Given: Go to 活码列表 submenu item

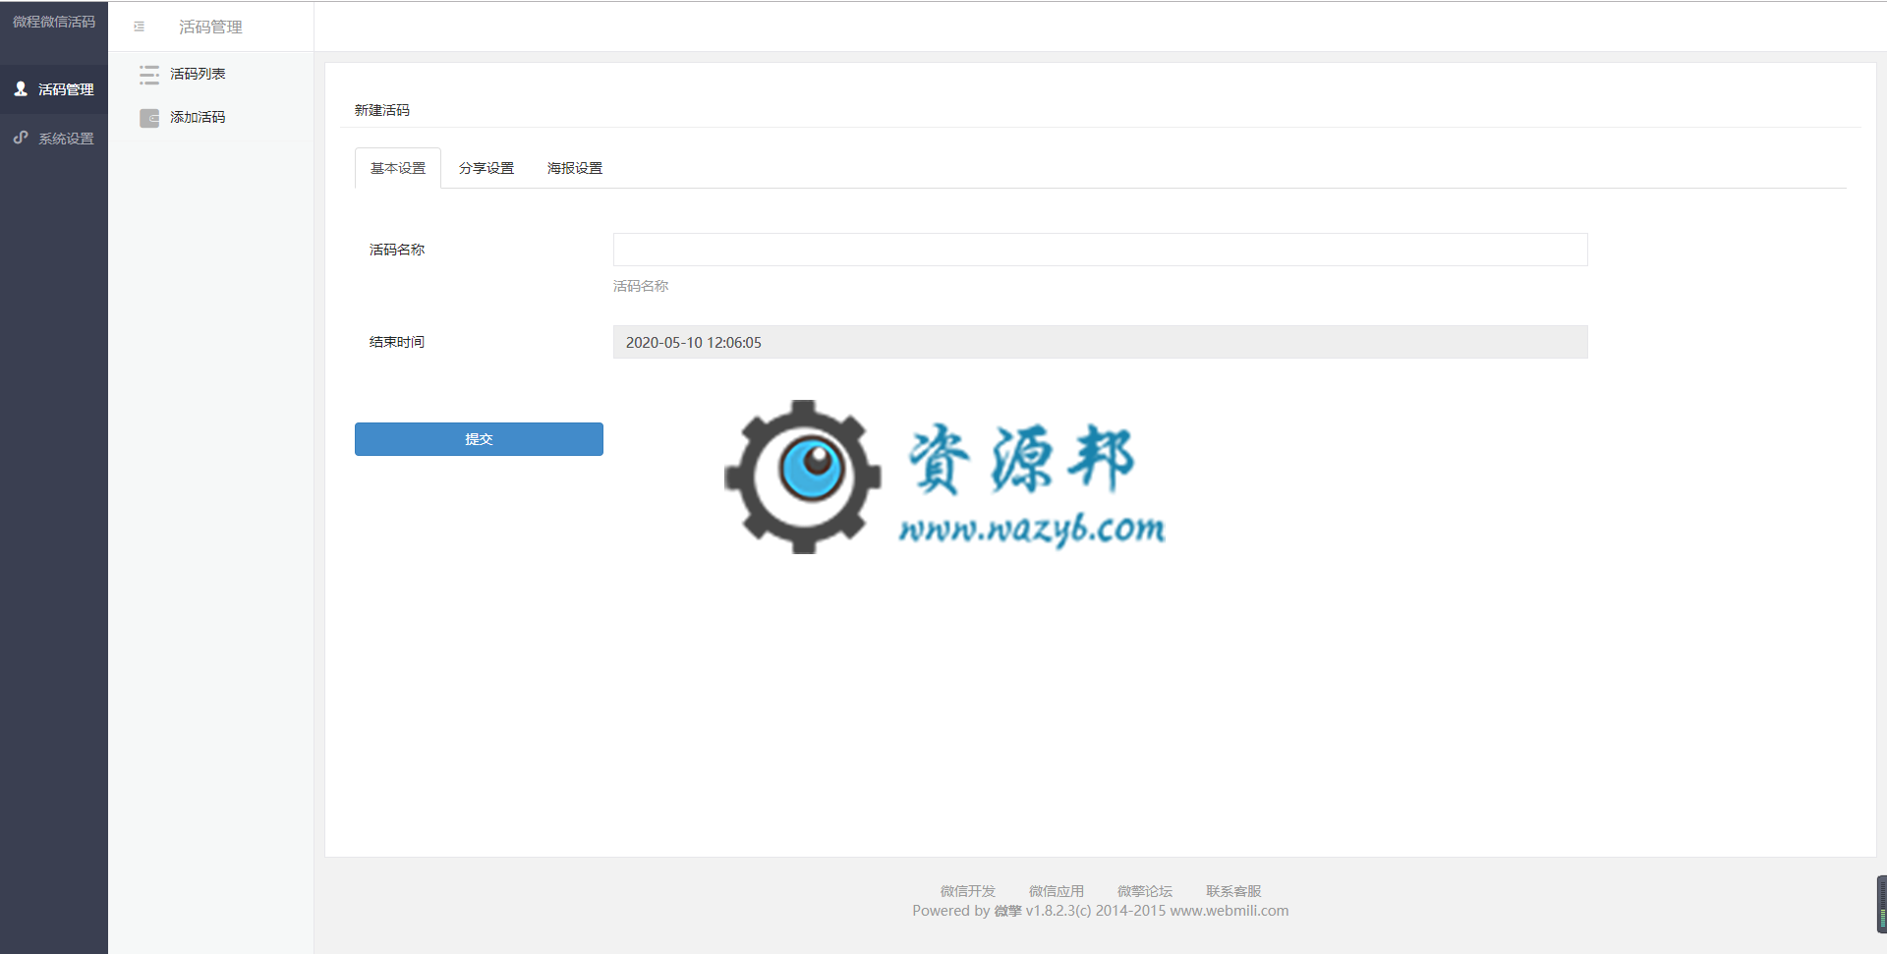Looking at the screenshot, I should 198,74.
